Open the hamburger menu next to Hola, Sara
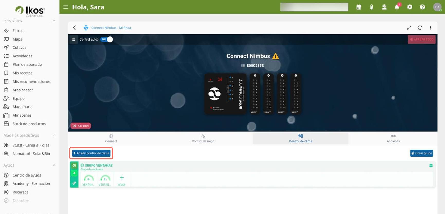This screenshot has height=214, width=445. click(x=66, y=7)
